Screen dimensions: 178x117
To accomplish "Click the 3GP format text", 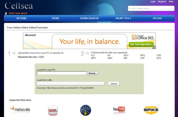I will 142,58.
